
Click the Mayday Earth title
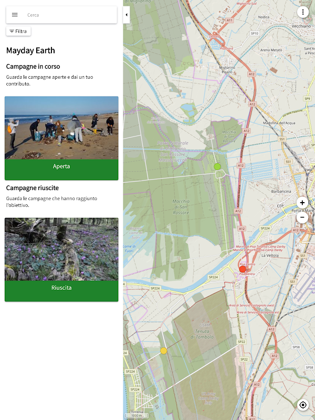point(30,50)
